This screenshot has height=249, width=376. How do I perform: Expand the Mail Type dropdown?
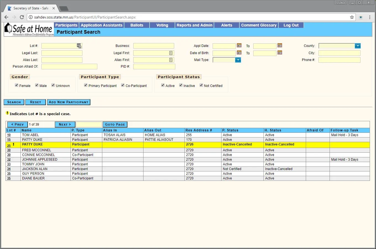point(238,60)
